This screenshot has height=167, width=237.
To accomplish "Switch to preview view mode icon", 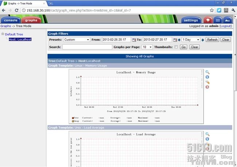I will tap(227, 20).
